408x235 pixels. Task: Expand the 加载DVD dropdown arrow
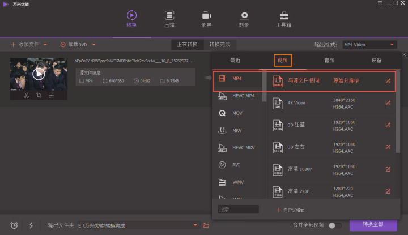(x=93, y=45)
